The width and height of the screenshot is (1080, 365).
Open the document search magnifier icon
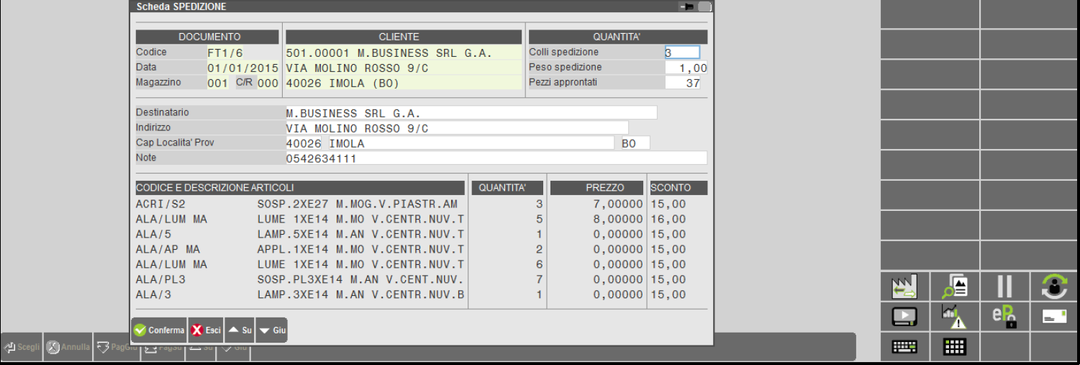[954, 286]
